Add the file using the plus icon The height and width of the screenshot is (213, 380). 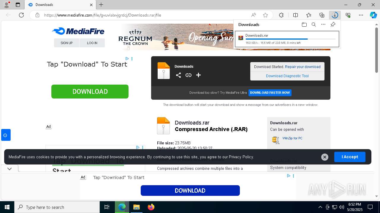click(198, 75)
